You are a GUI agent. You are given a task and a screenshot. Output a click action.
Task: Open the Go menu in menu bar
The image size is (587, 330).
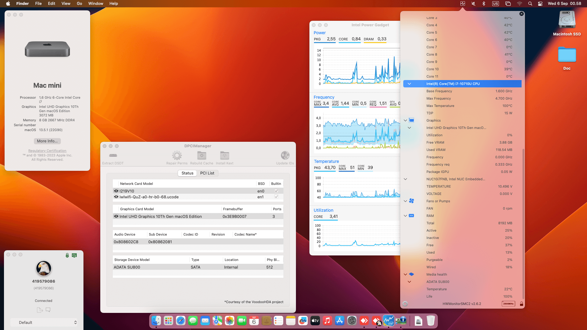tap(79, 4)
